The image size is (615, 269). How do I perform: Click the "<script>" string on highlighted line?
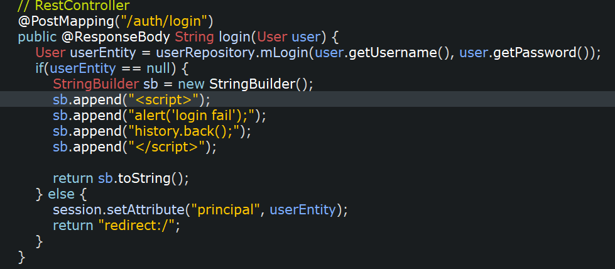pos(162,100)
